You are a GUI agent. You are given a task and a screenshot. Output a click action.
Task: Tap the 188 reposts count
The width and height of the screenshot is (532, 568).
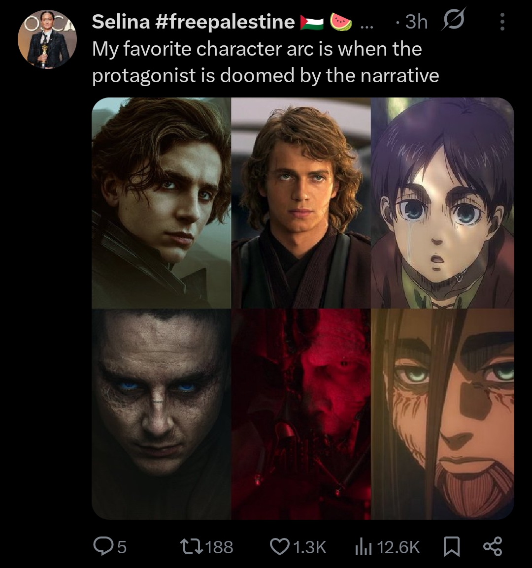pos(219,547)
